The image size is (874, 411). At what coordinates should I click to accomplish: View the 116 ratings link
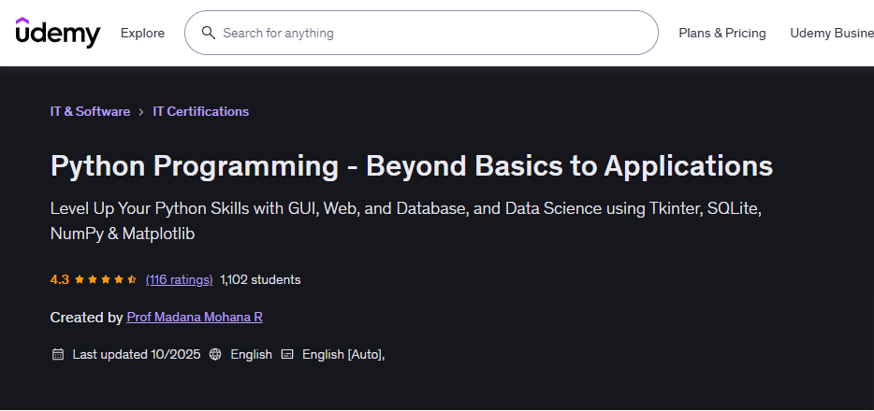179,279
